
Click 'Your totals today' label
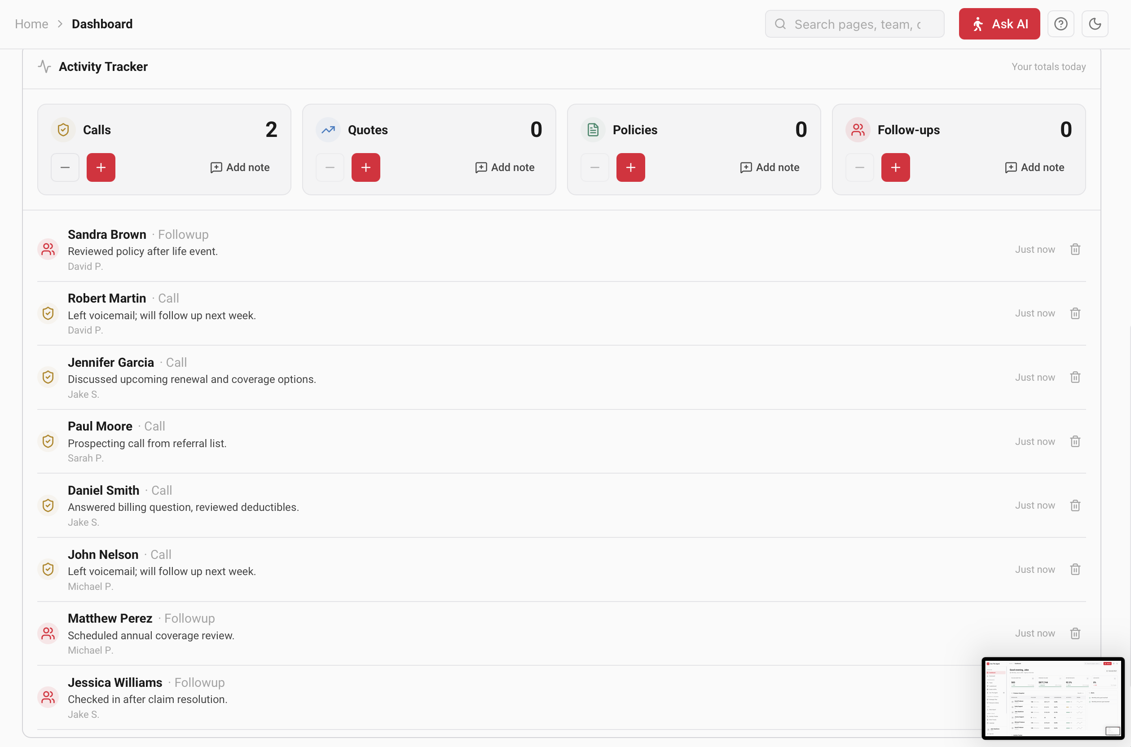1048,67
